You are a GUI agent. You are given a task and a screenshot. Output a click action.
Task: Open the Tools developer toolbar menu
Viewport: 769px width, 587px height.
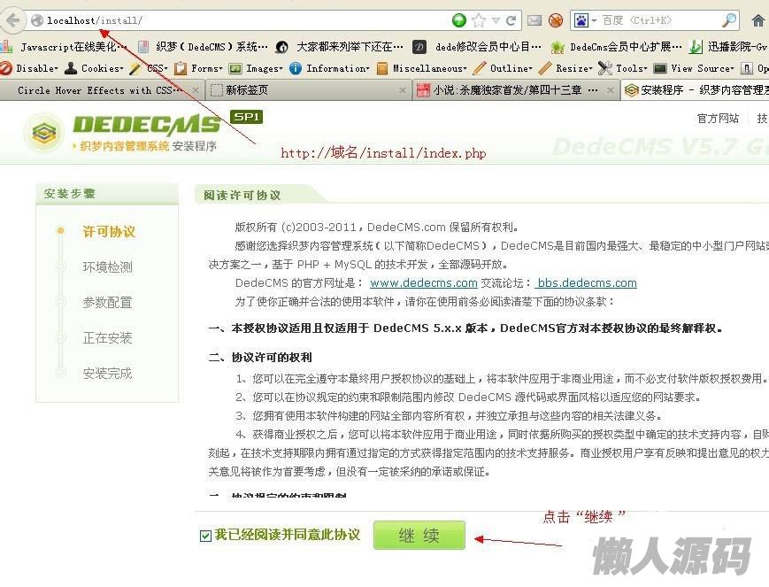click(623, 68)
